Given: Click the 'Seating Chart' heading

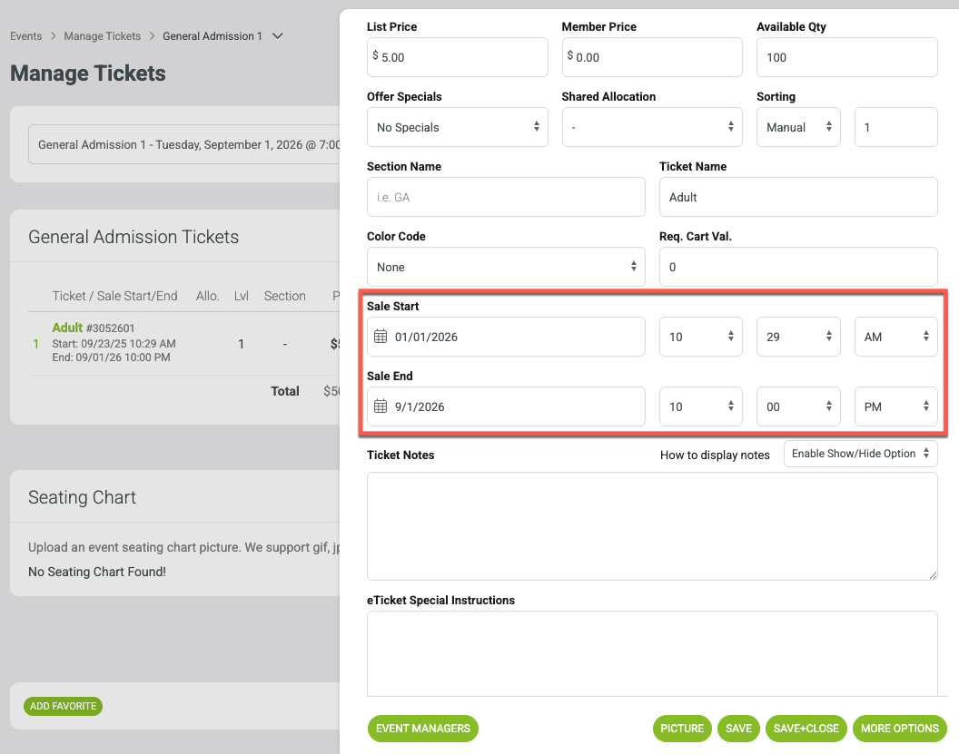Looking at the screenshot, I should coord(82,497).
